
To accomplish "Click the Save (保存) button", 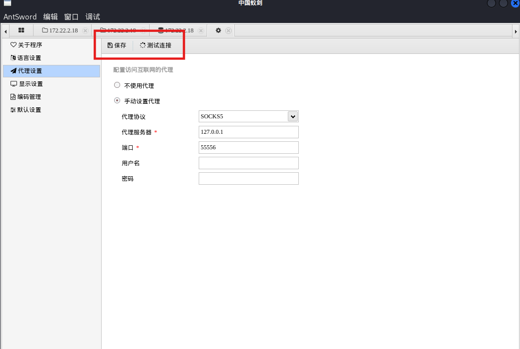I will click(x=117, y=45).
